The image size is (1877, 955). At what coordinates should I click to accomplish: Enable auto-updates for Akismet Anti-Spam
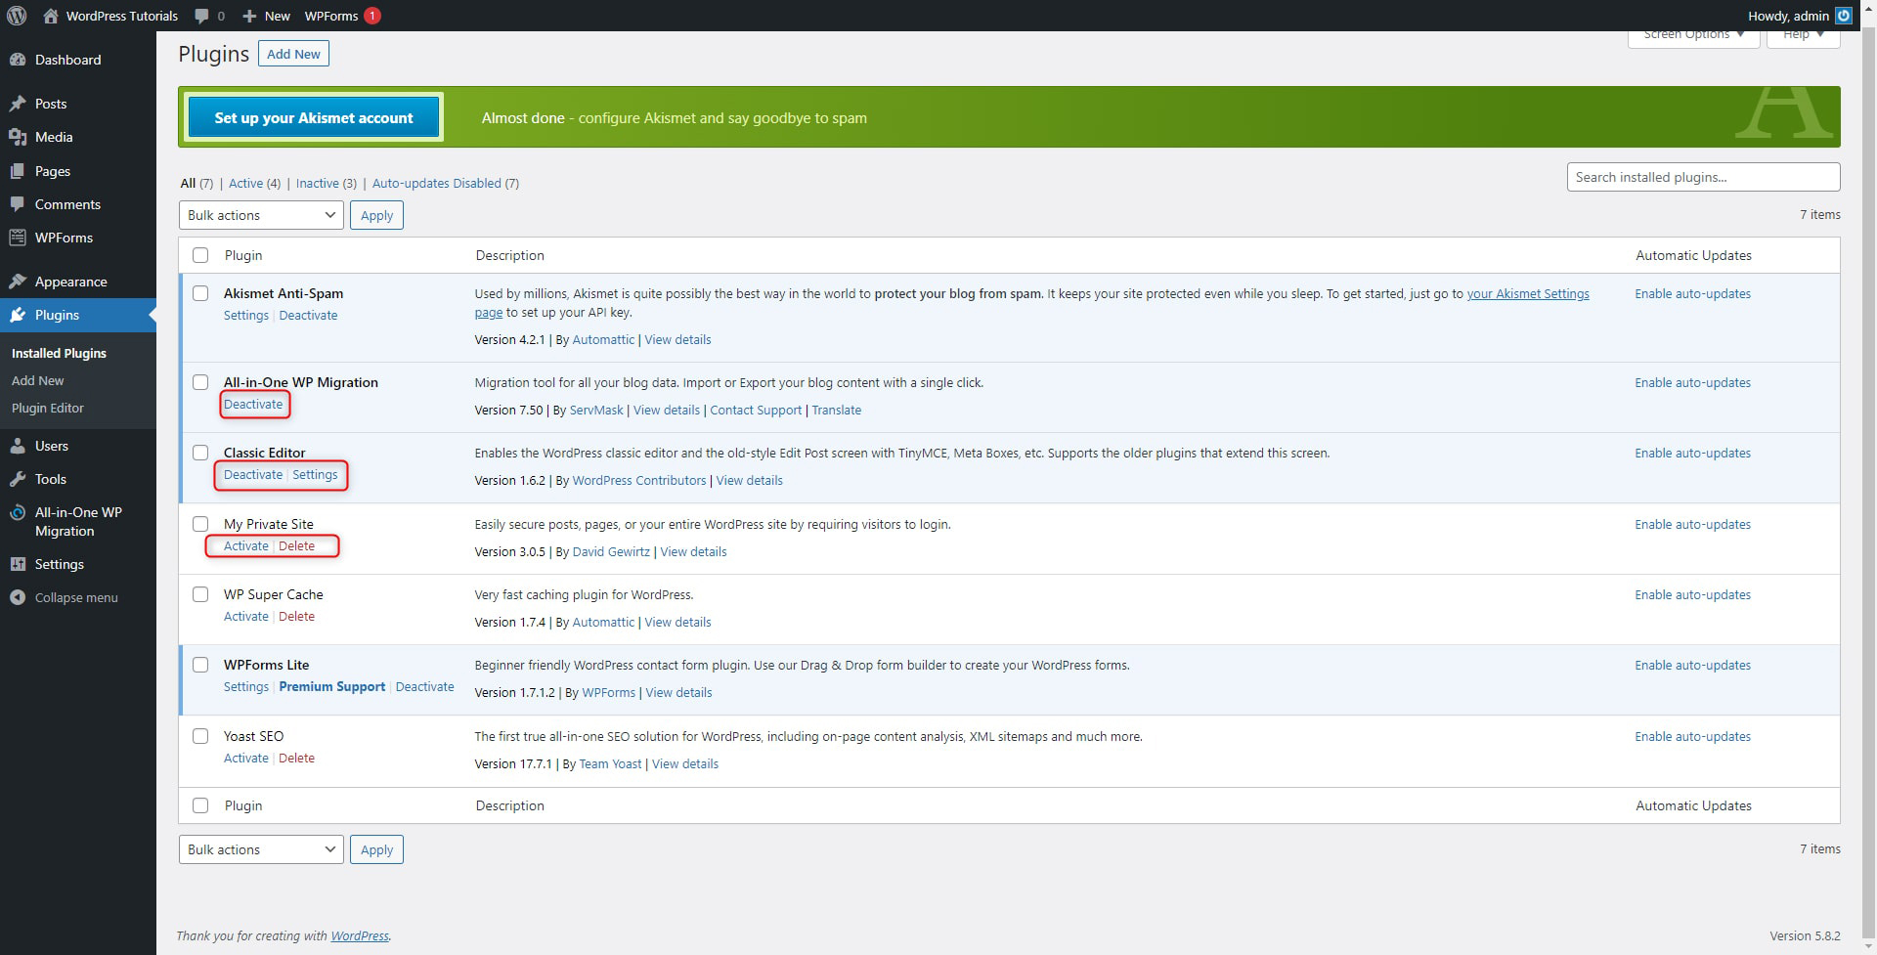click(x=1692, y=293)
